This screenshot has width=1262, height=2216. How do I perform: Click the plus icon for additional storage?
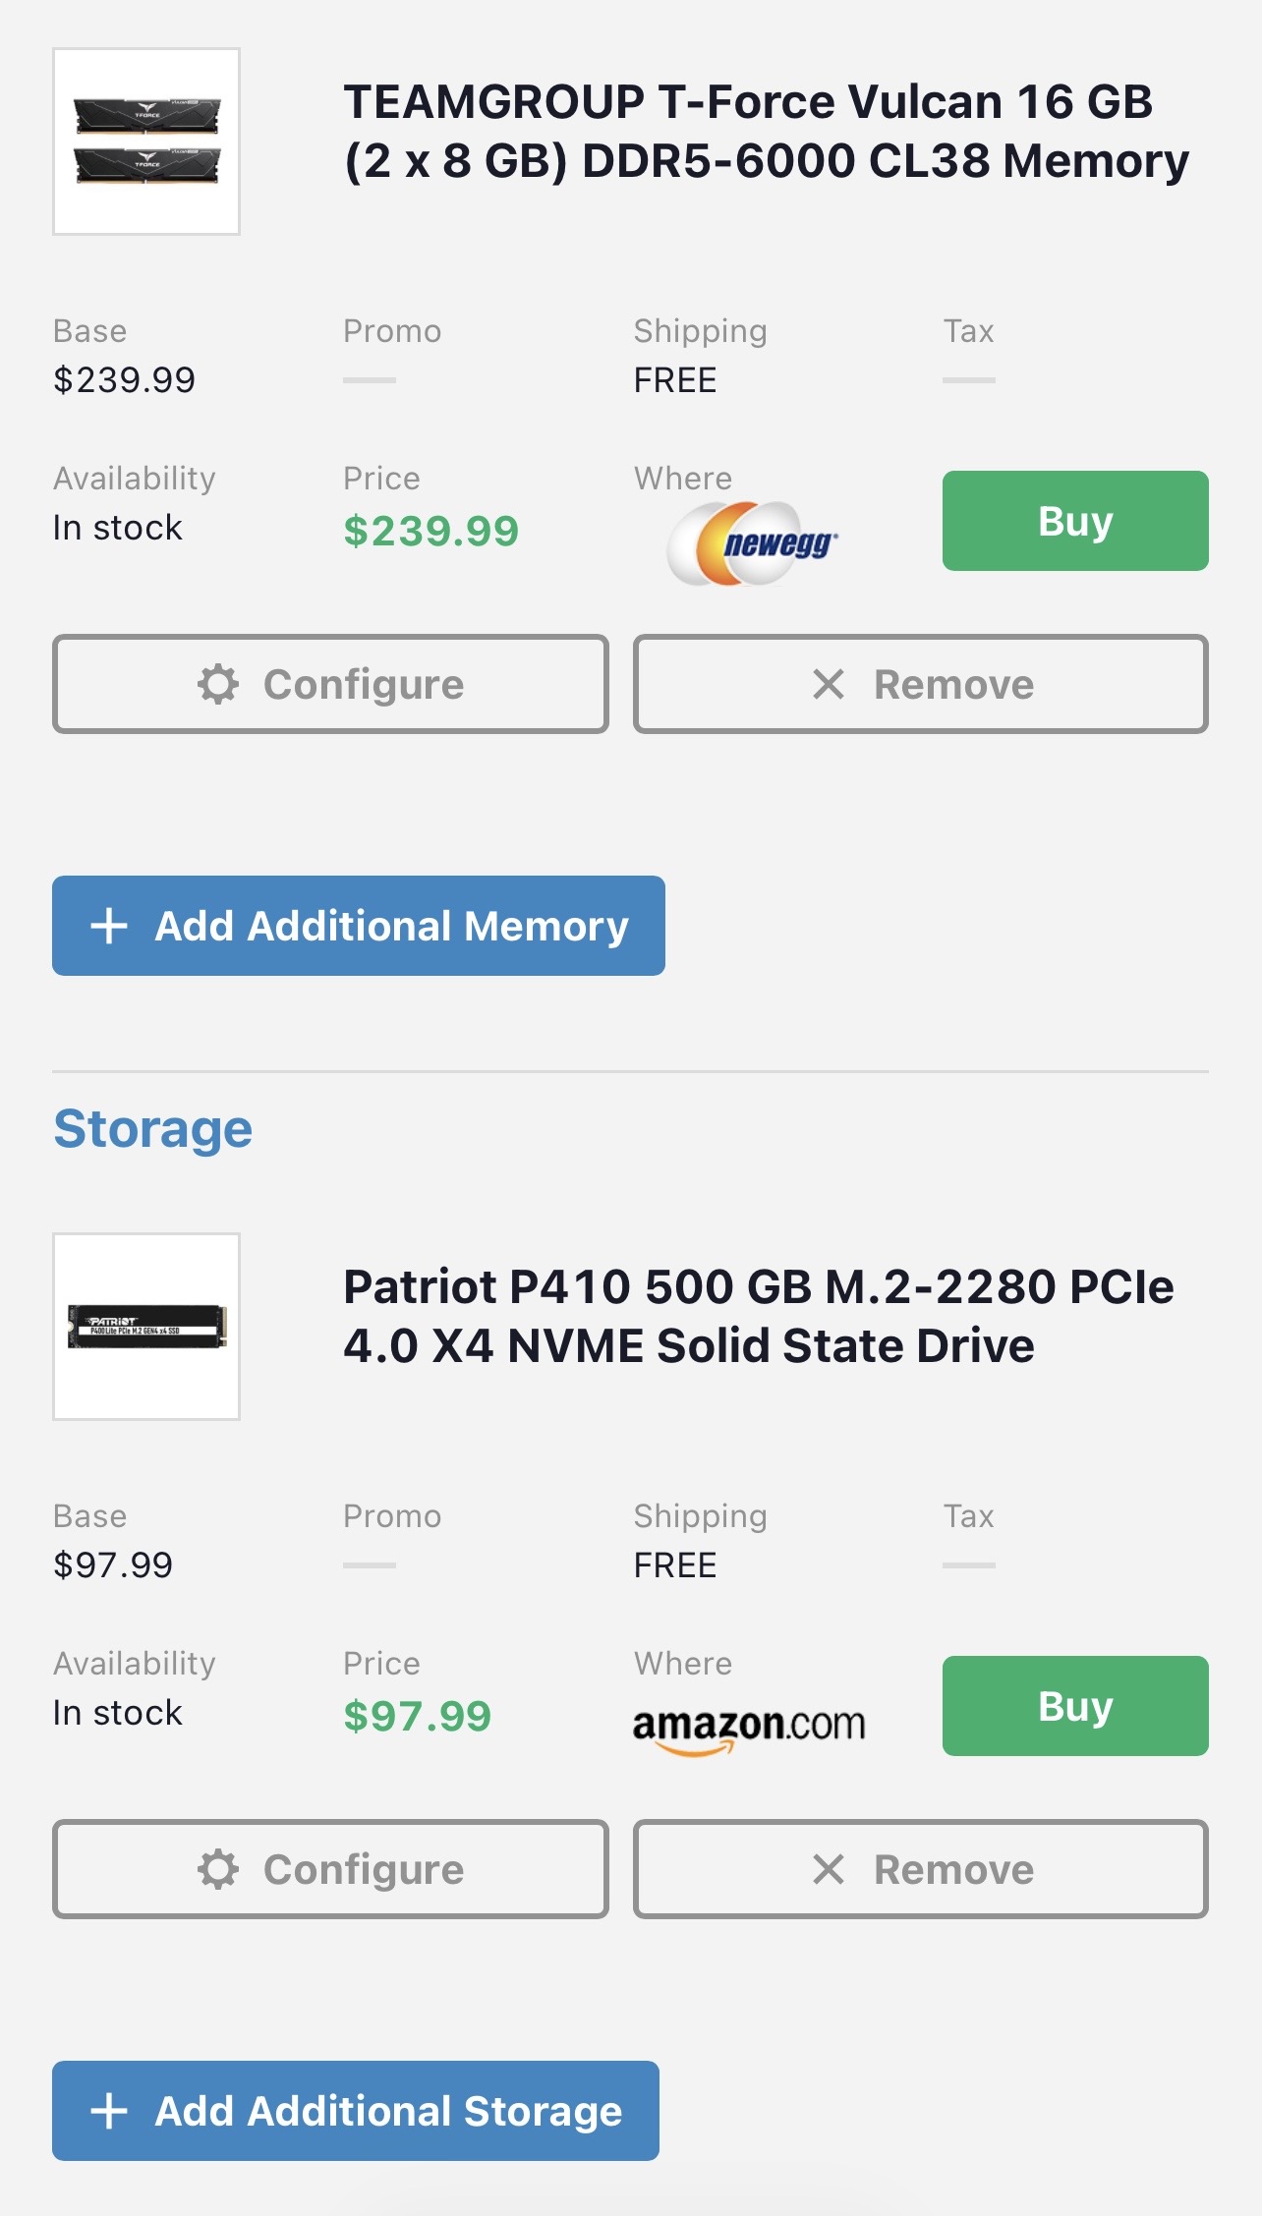coord(109,2111)
